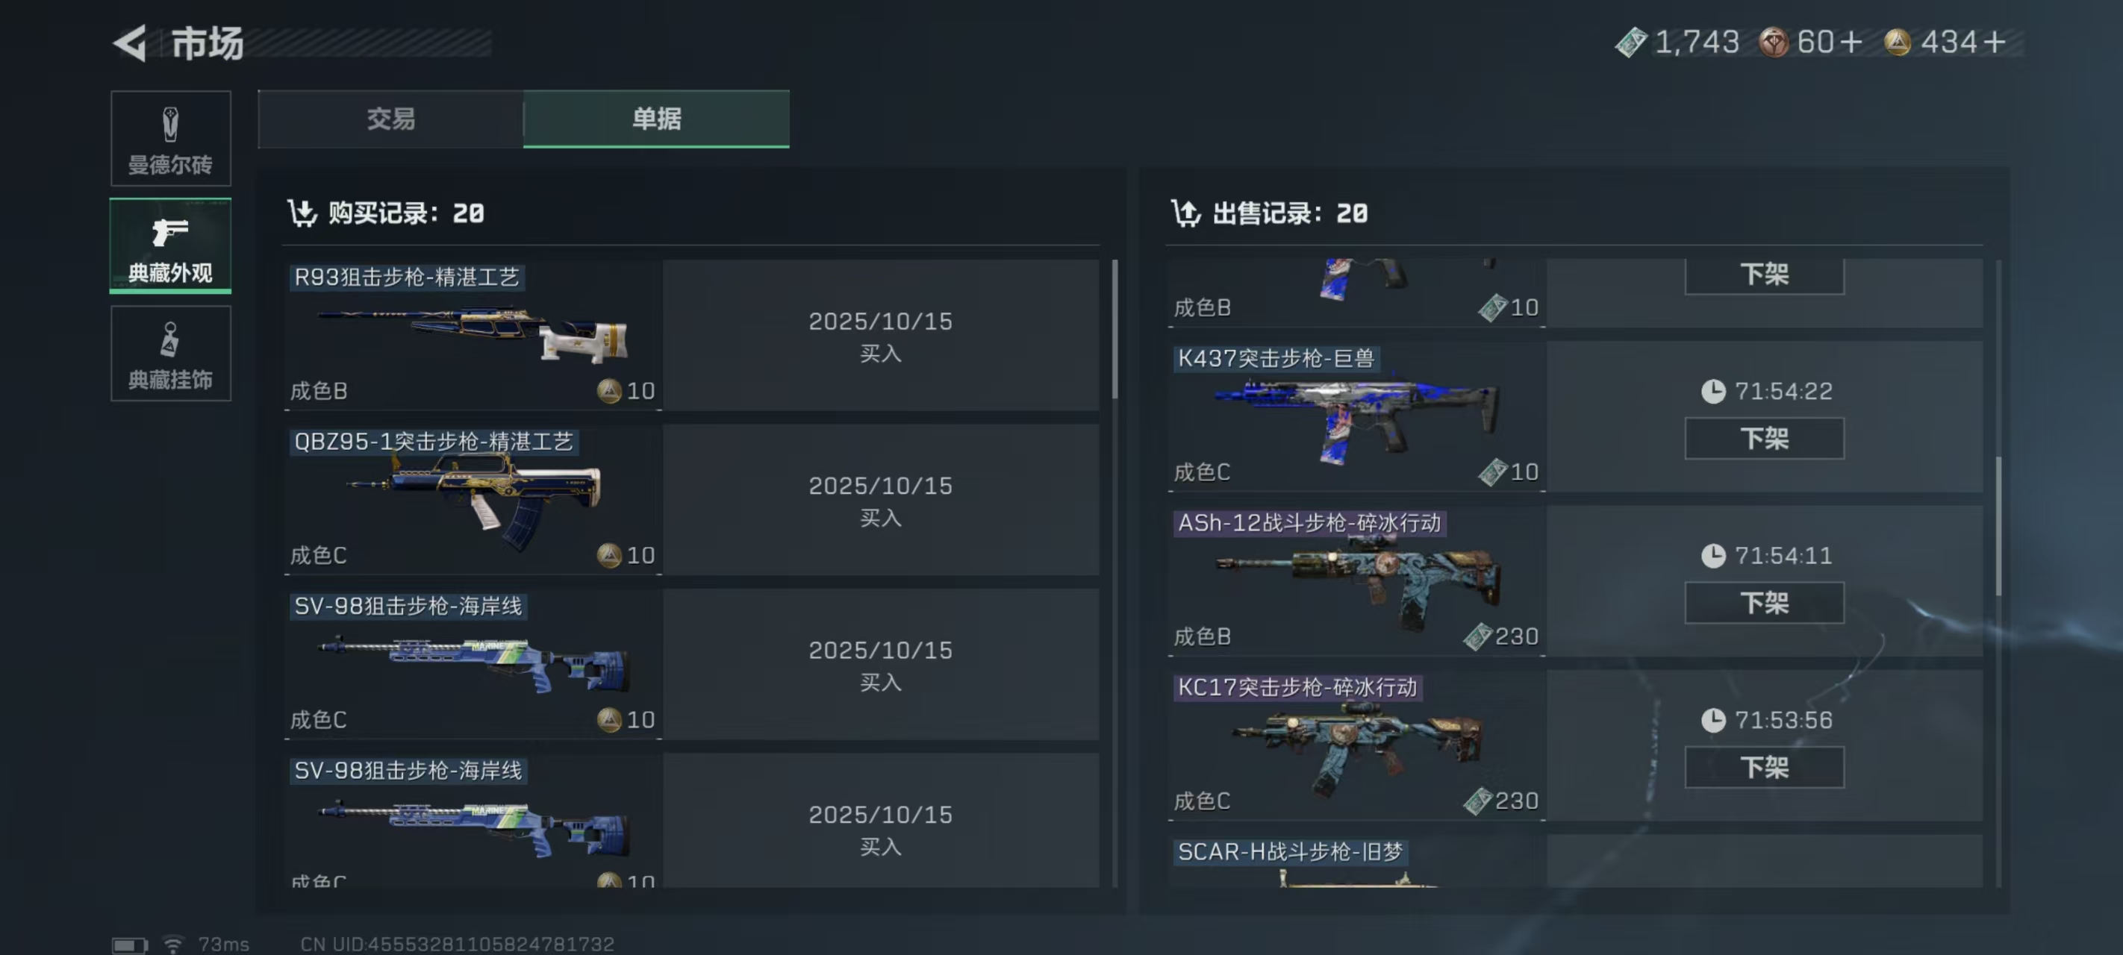Screen dimensions: 2123x955
Task: Open the 曼德尔砖 sidebar category
Action: 171,139
